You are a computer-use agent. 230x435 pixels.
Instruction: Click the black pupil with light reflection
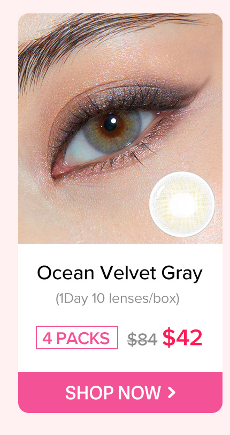click(111, 124)
